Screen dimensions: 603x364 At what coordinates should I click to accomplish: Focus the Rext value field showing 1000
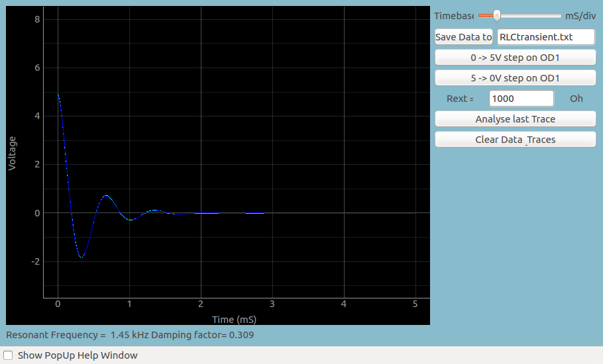tap(521, 99)
